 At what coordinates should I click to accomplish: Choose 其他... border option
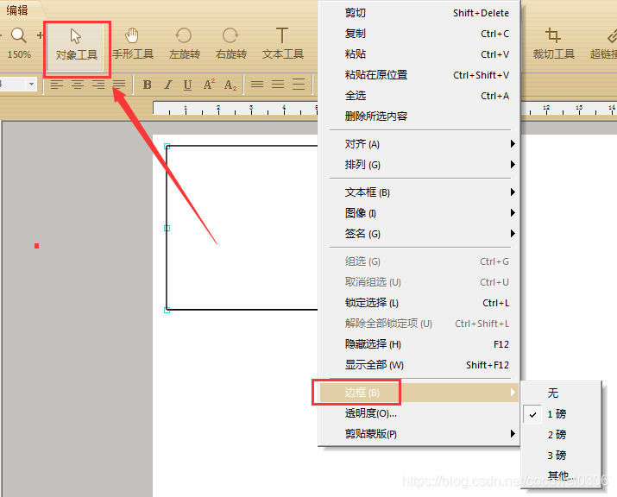[562, 475]
